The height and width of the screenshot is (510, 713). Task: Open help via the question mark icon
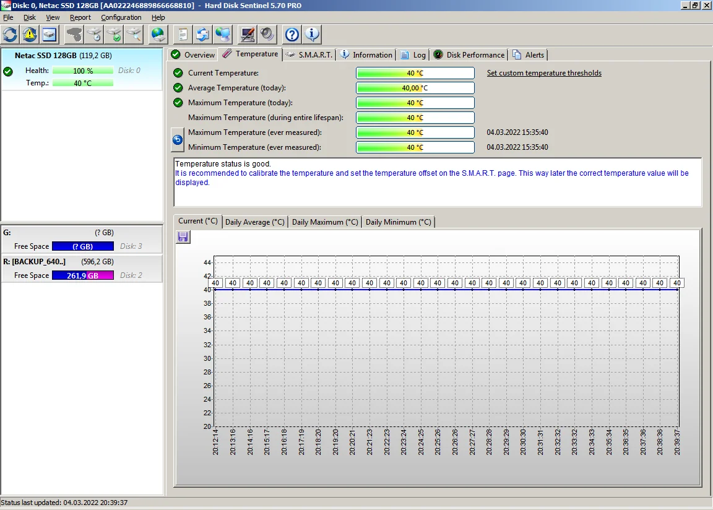(292, 34)
